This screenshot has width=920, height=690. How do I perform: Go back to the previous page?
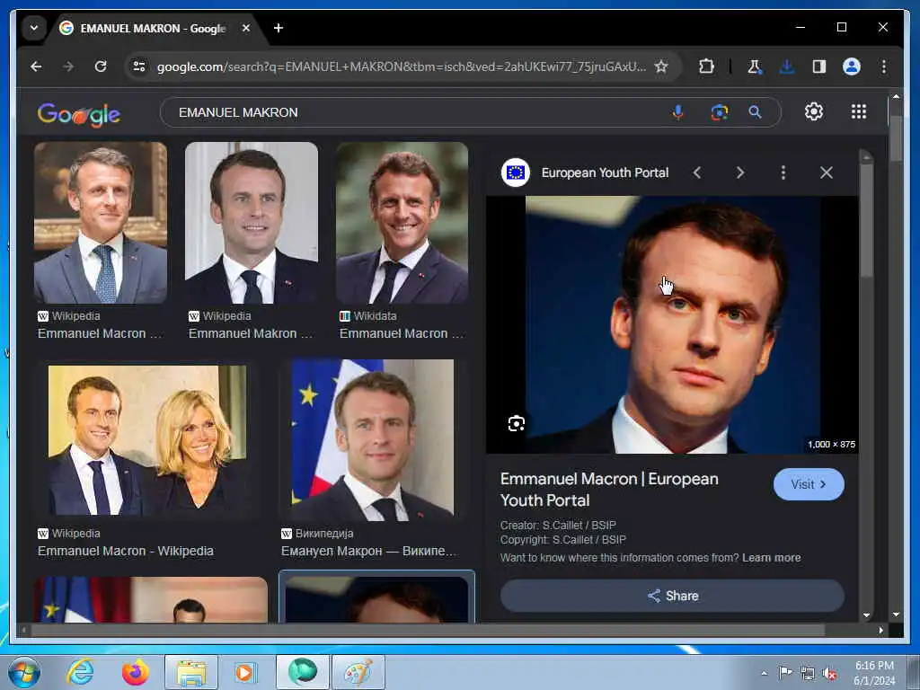36,66
